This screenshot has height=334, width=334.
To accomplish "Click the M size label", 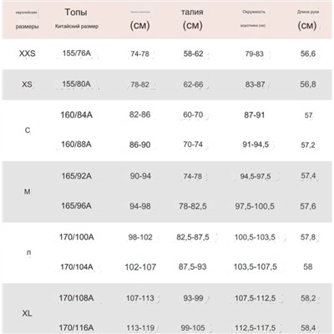I will pos(28,191).
